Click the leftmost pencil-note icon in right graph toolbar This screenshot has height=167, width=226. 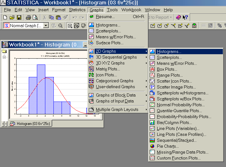click(153, 26)
